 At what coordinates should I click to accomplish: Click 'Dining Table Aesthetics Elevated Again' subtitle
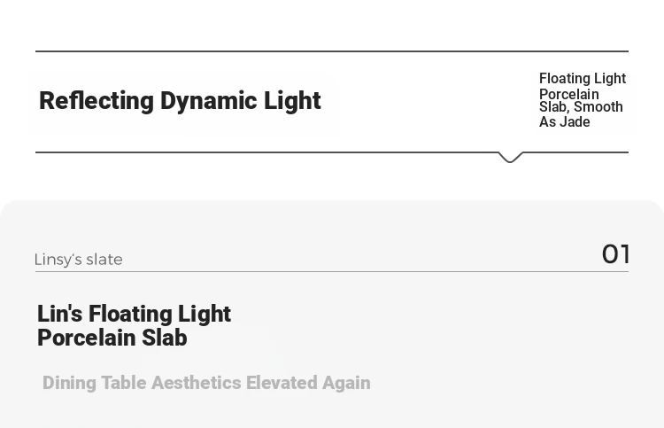coord(206,383)
